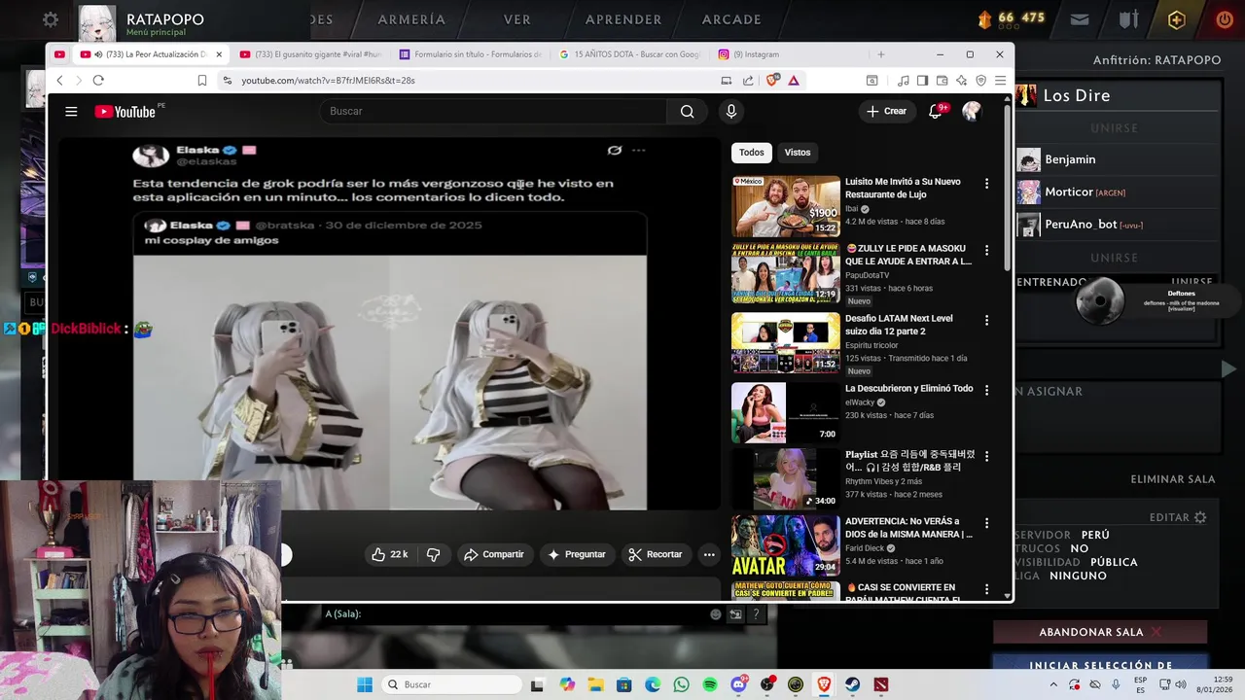This screenshot has height=700, width=1245.
Task: Open Dota mail envelope icon
Action: pyautogui.click(x=1079, y=19)
